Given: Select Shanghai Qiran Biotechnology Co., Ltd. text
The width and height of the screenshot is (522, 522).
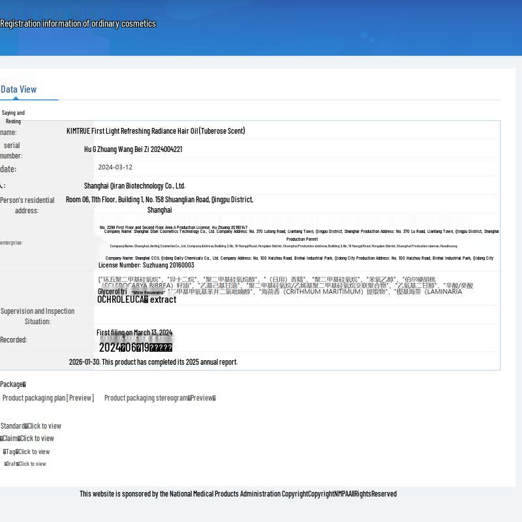Looking at the screenshot, I should click(134, 186).
